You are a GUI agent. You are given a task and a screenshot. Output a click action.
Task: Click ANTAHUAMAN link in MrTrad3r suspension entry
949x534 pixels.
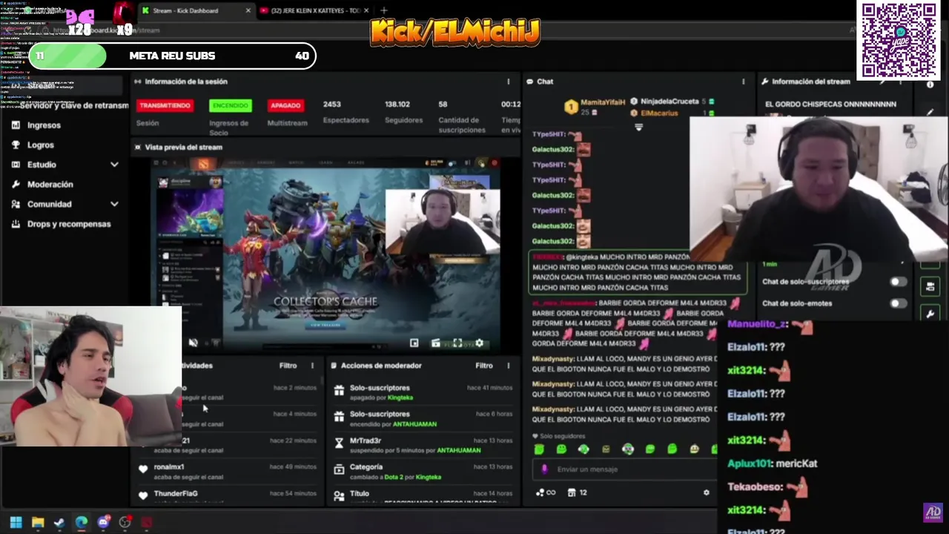click(x=458, y=450)
